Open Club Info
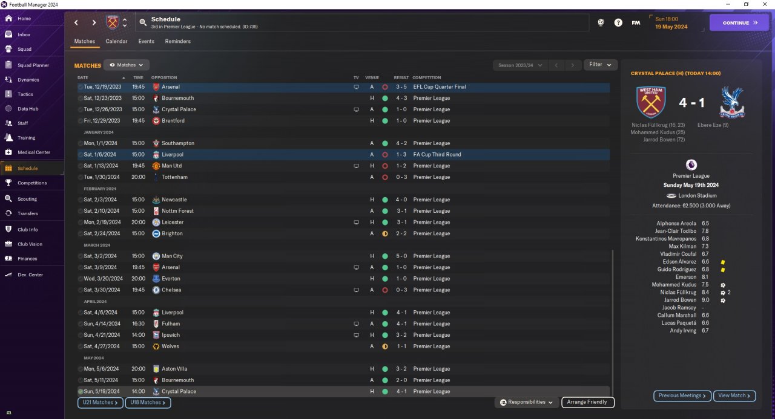Image resolution: width=775 pixels, height=419 pixels. click(x=28, y=229)
